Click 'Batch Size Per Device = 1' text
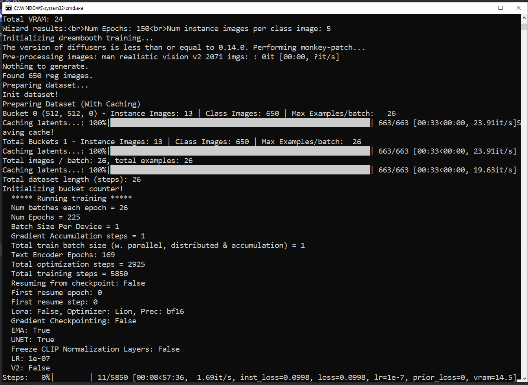 pyautogui.click(x=65, y=227)
